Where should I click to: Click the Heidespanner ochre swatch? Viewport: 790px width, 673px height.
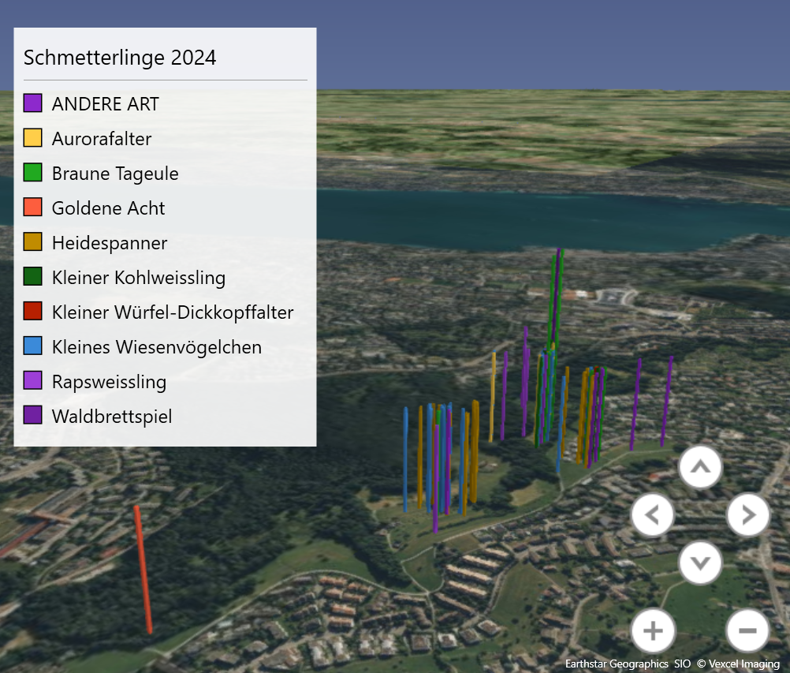point(33,242)
